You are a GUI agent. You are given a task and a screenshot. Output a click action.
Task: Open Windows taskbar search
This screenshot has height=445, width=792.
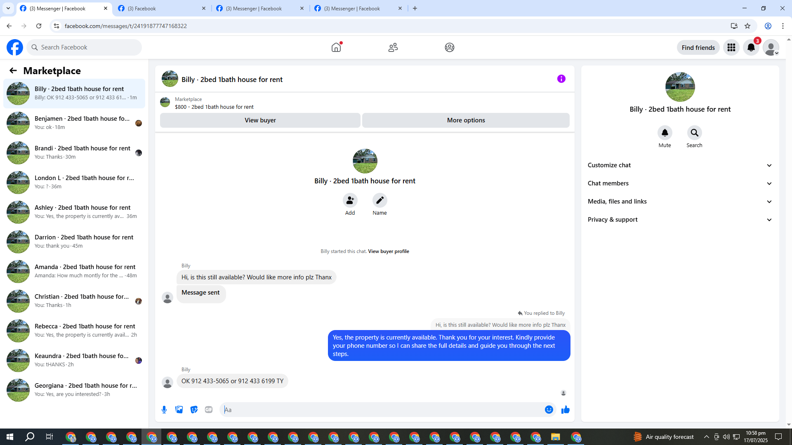click(x=30, y=437)
